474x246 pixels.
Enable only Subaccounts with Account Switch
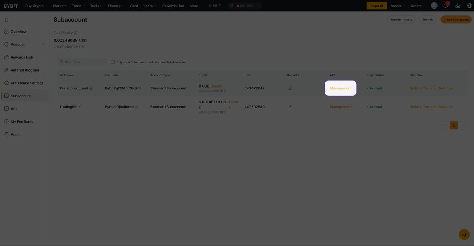[113, 62]
